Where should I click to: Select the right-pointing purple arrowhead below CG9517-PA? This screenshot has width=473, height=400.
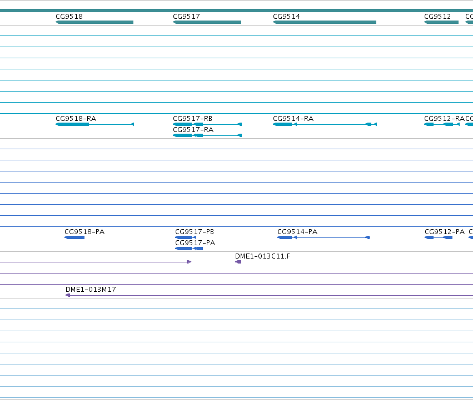click(189, 262)
